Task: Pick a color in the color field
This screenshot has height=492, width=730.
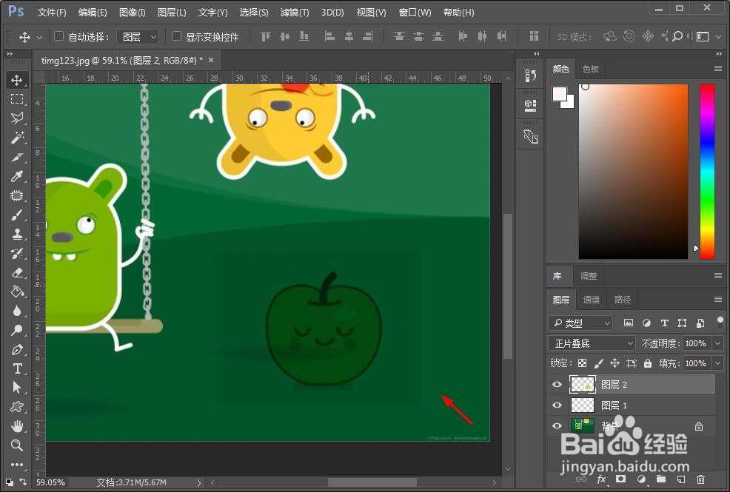Action: pyautogui.click(x=633, y=171)
